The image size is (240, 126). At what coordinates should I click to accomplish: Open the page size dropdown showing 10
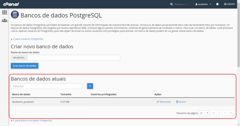click(x=204, y=113)
